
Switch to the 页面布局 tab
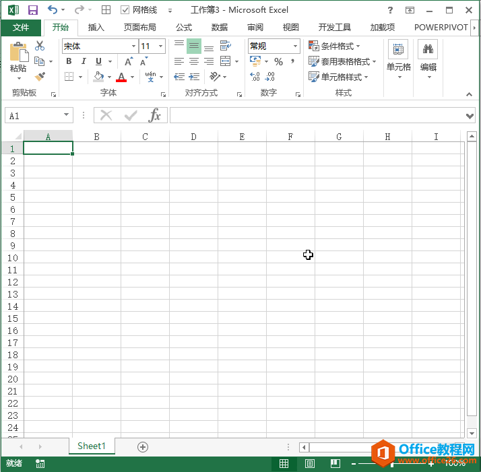pyautogui.click(x=140, y=28)
